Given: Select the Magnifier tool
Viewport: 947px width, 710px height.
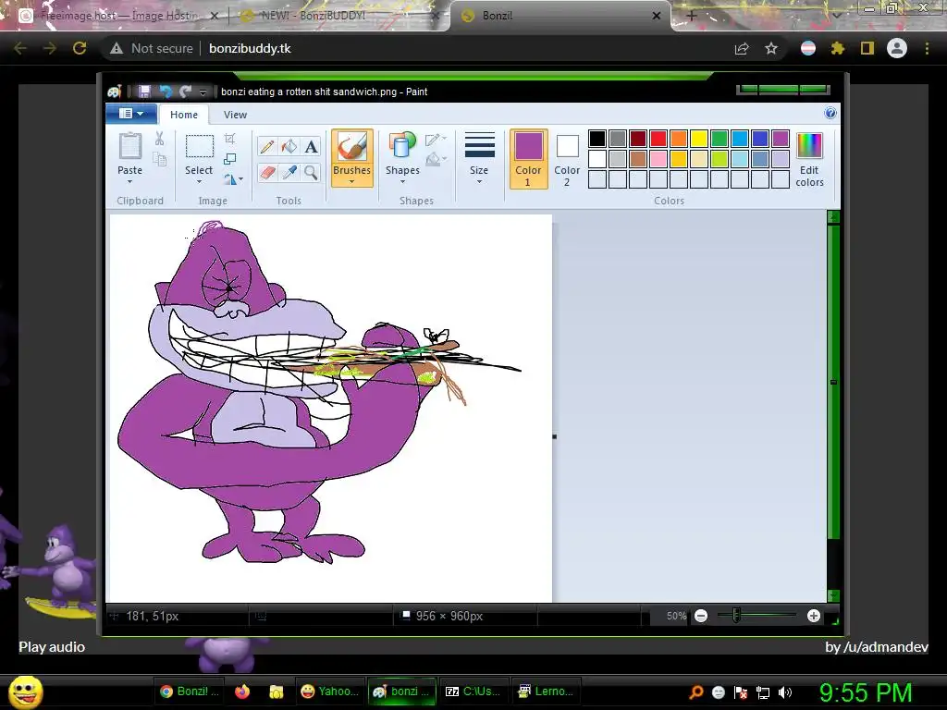Looking at the screenshot, I should 311,173.
